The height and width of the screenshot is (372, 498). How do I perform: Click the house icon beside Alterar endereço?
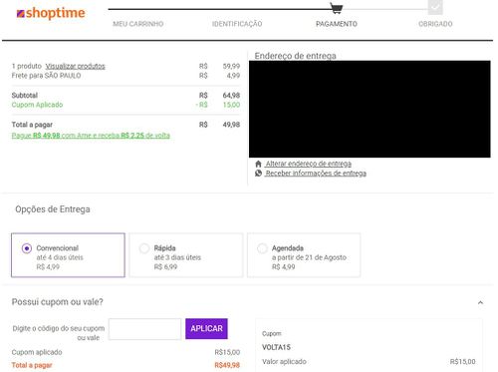point(258,164)
